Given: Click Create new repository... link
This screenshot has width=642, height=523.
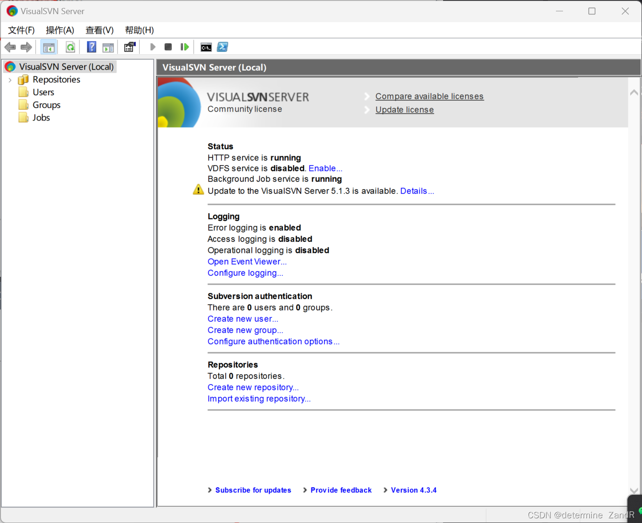Looking at the screenshot, I should pyautogui.click(x=253, y=387).
